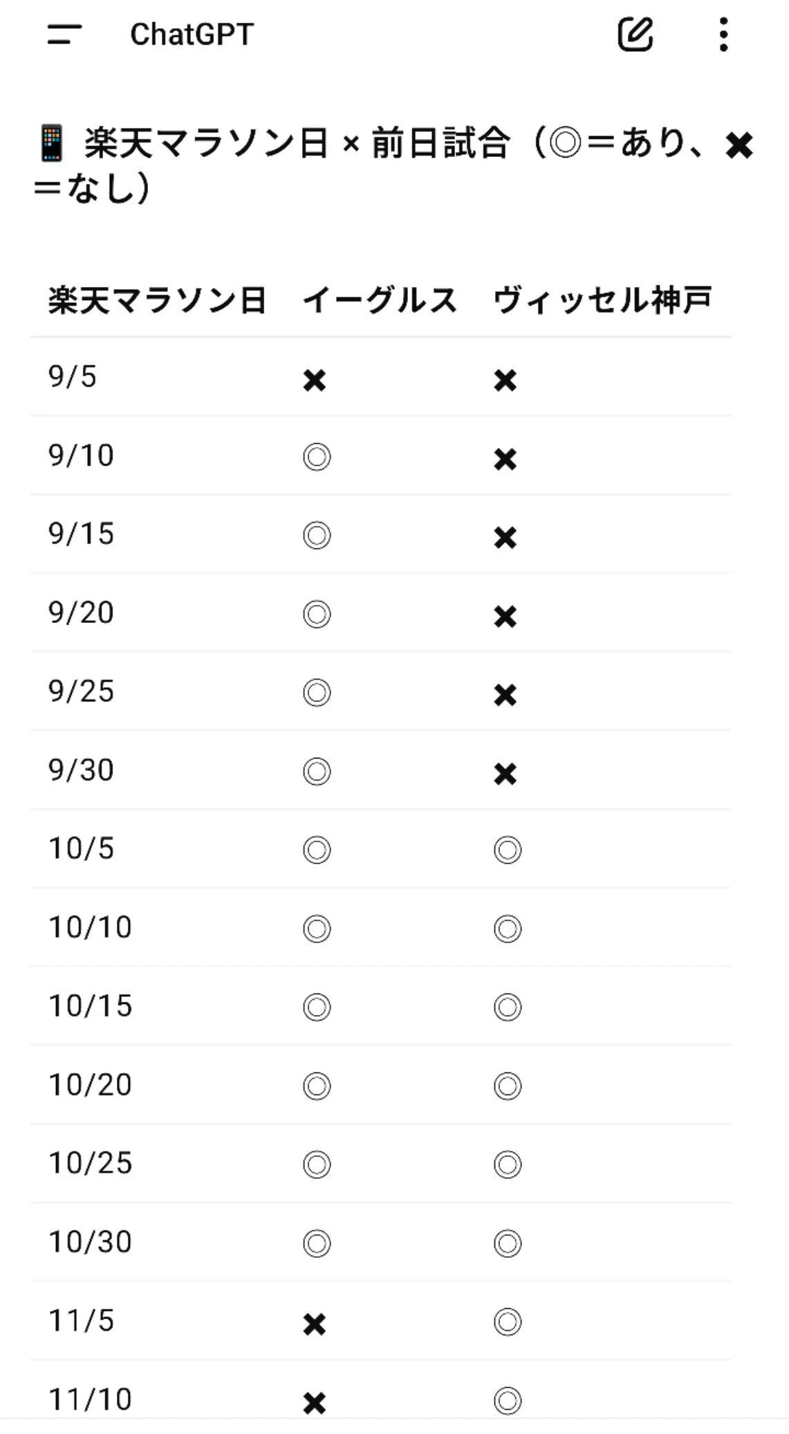
Task: Select the 楽天マラソン日 column header
Action: [157, 301]
